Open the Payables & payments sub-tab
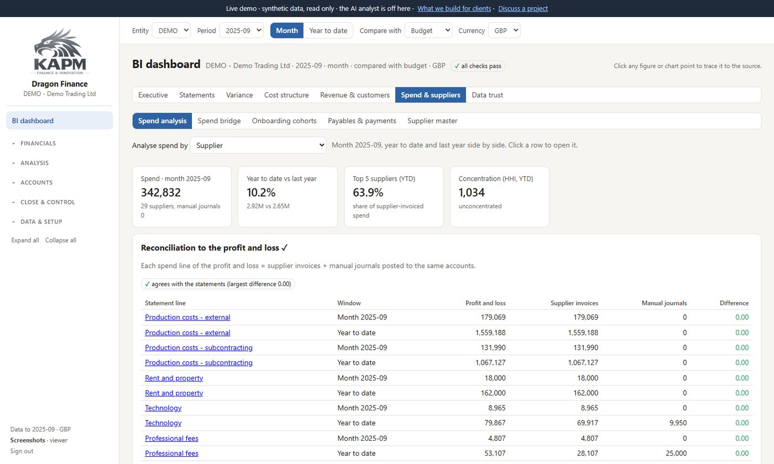Image resolution: width=774 pixels, height=464 pixels. tap(362, 121)
